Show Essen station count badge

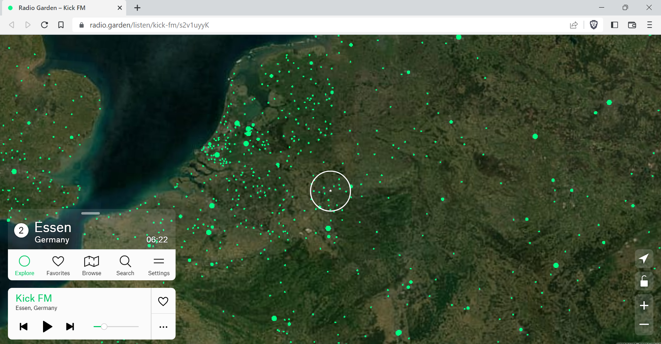click(21, 230)
